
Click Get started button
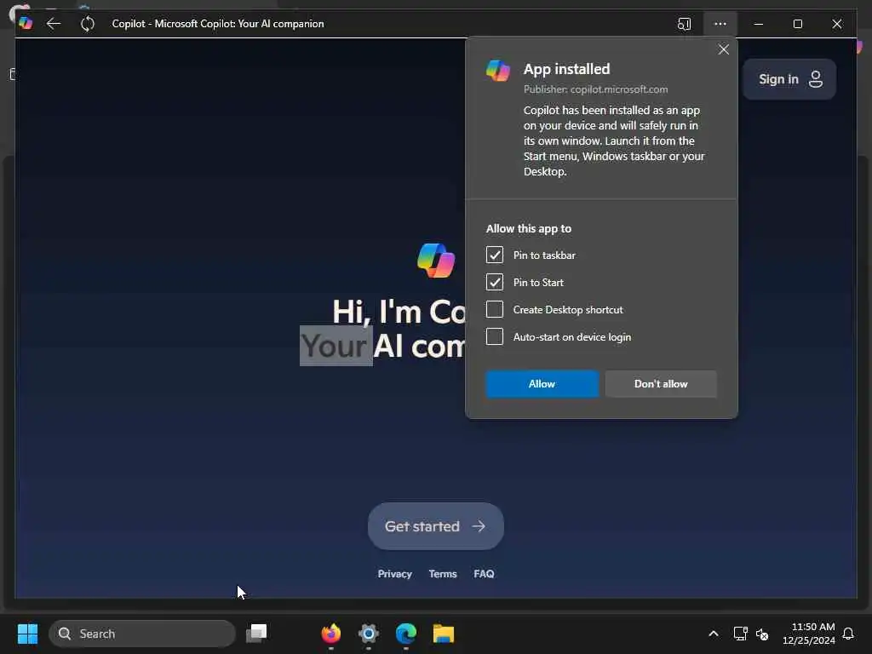(435, 526)
